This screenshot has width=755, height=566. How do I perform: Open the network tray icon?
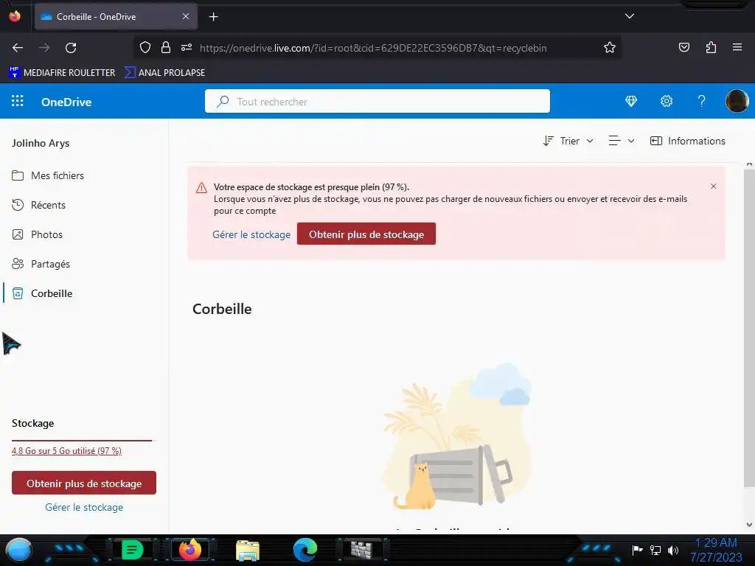coord(655,550)
